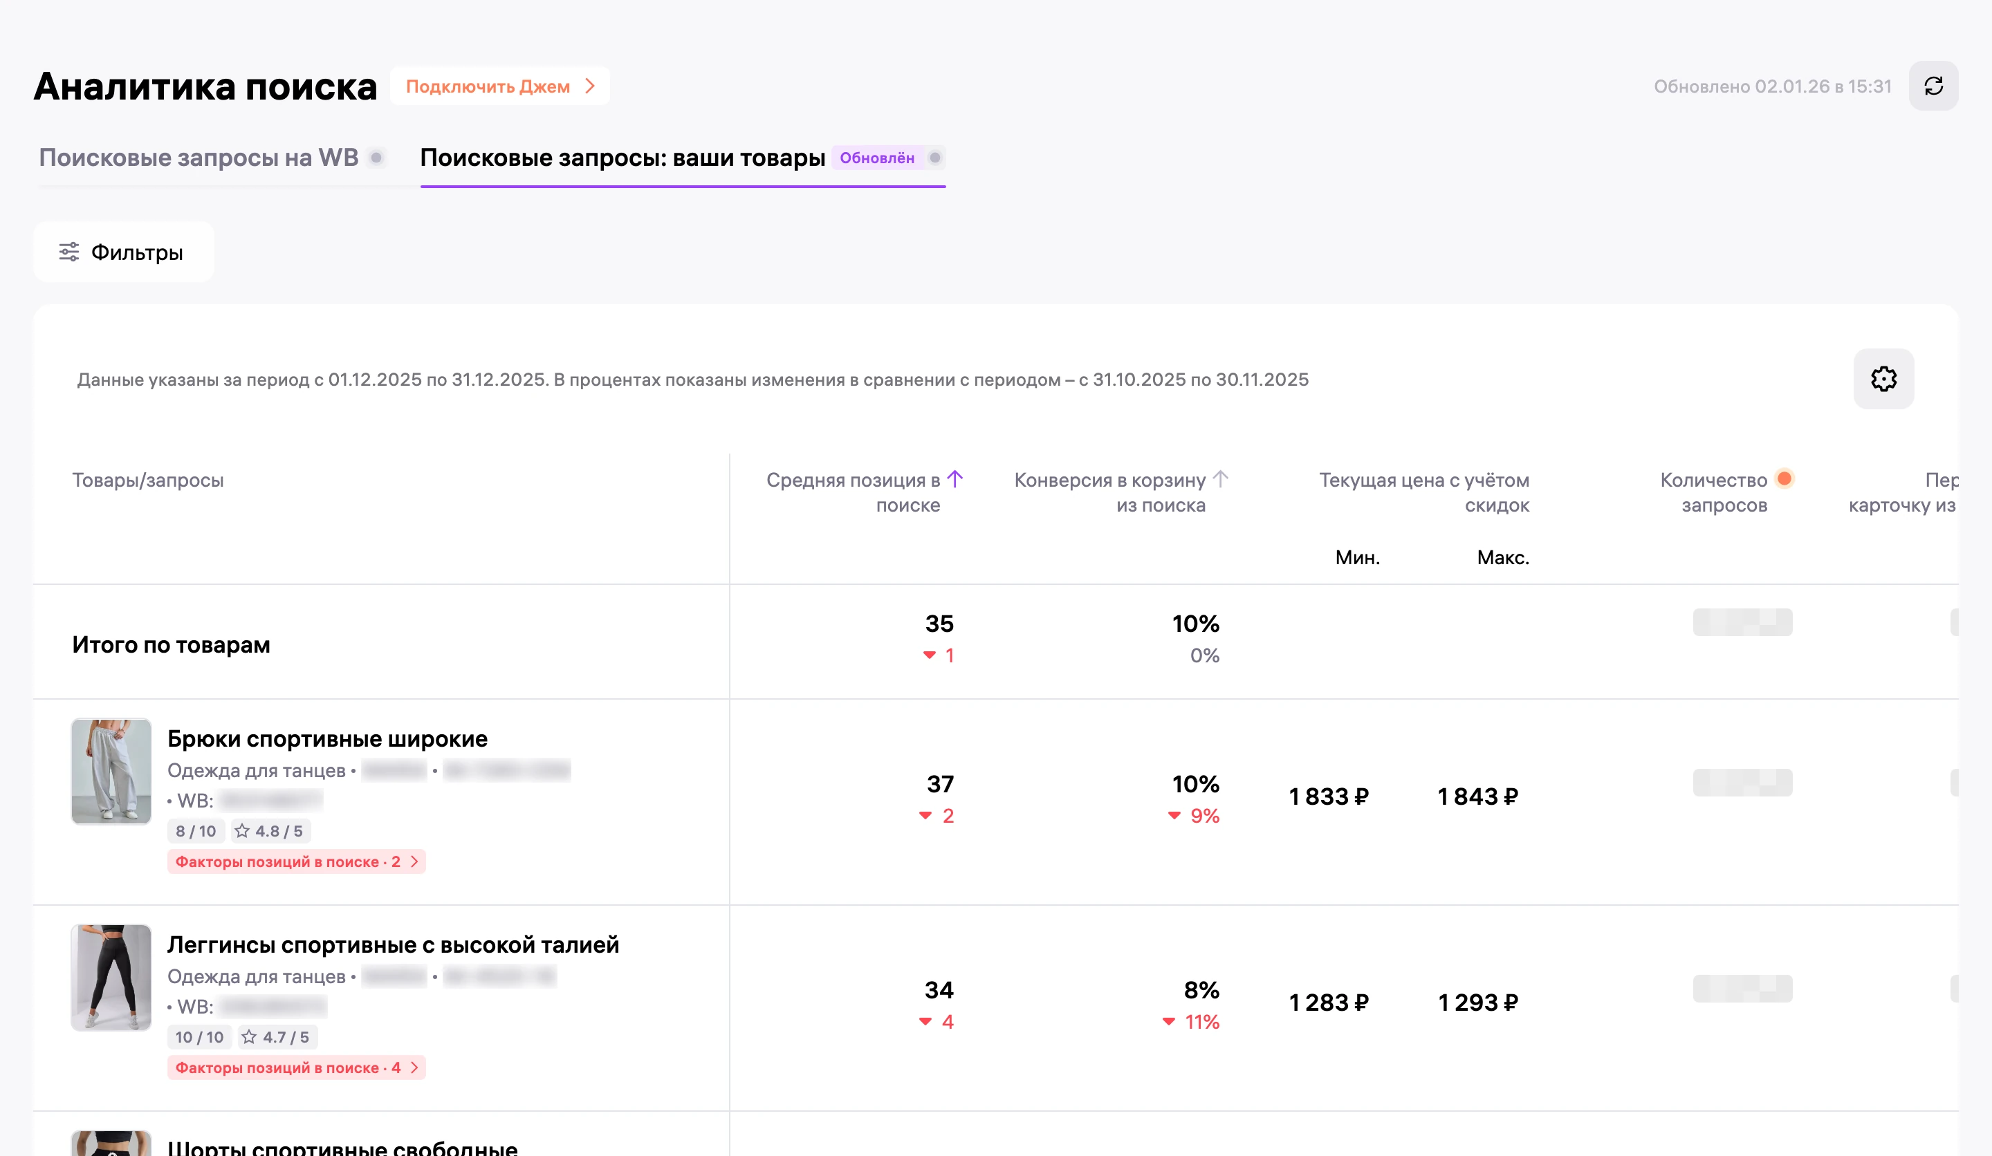Screen dimensions: 1992x1156
Task: Click info dot beside Обновлён badge
Action: coord(934,157)
